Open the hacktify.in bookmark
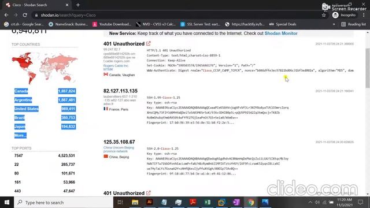Image resolution: width=370 pixels, height=208 pixels. tap(245, 24)
